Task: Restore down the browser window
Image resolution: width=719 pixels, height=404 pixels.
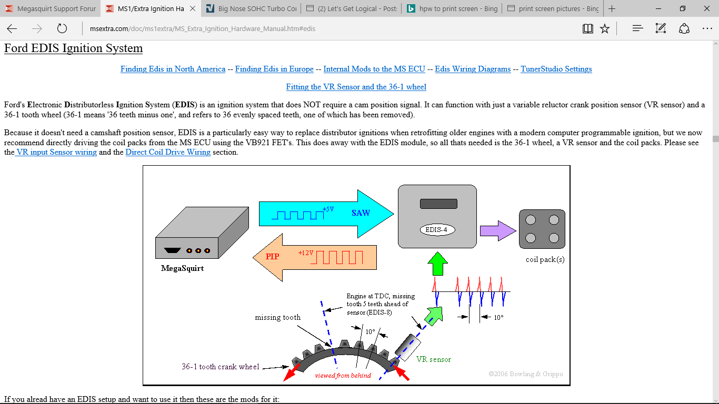Action: 683,8
